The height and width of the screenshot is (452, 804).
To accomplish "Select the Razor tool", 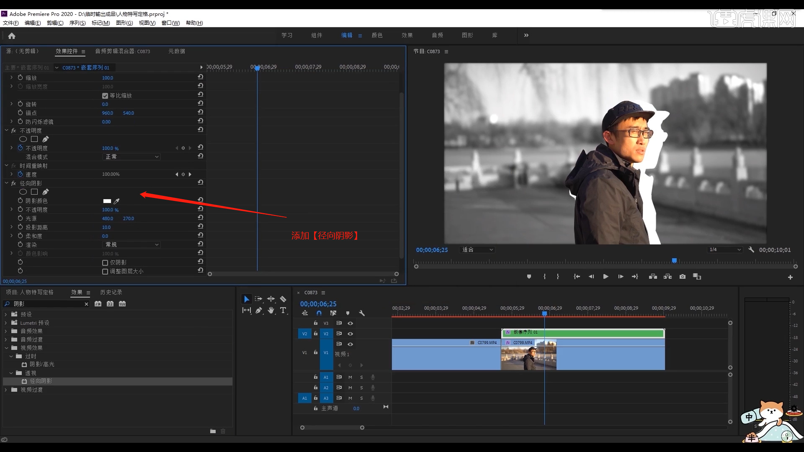I will pos(283,299).
